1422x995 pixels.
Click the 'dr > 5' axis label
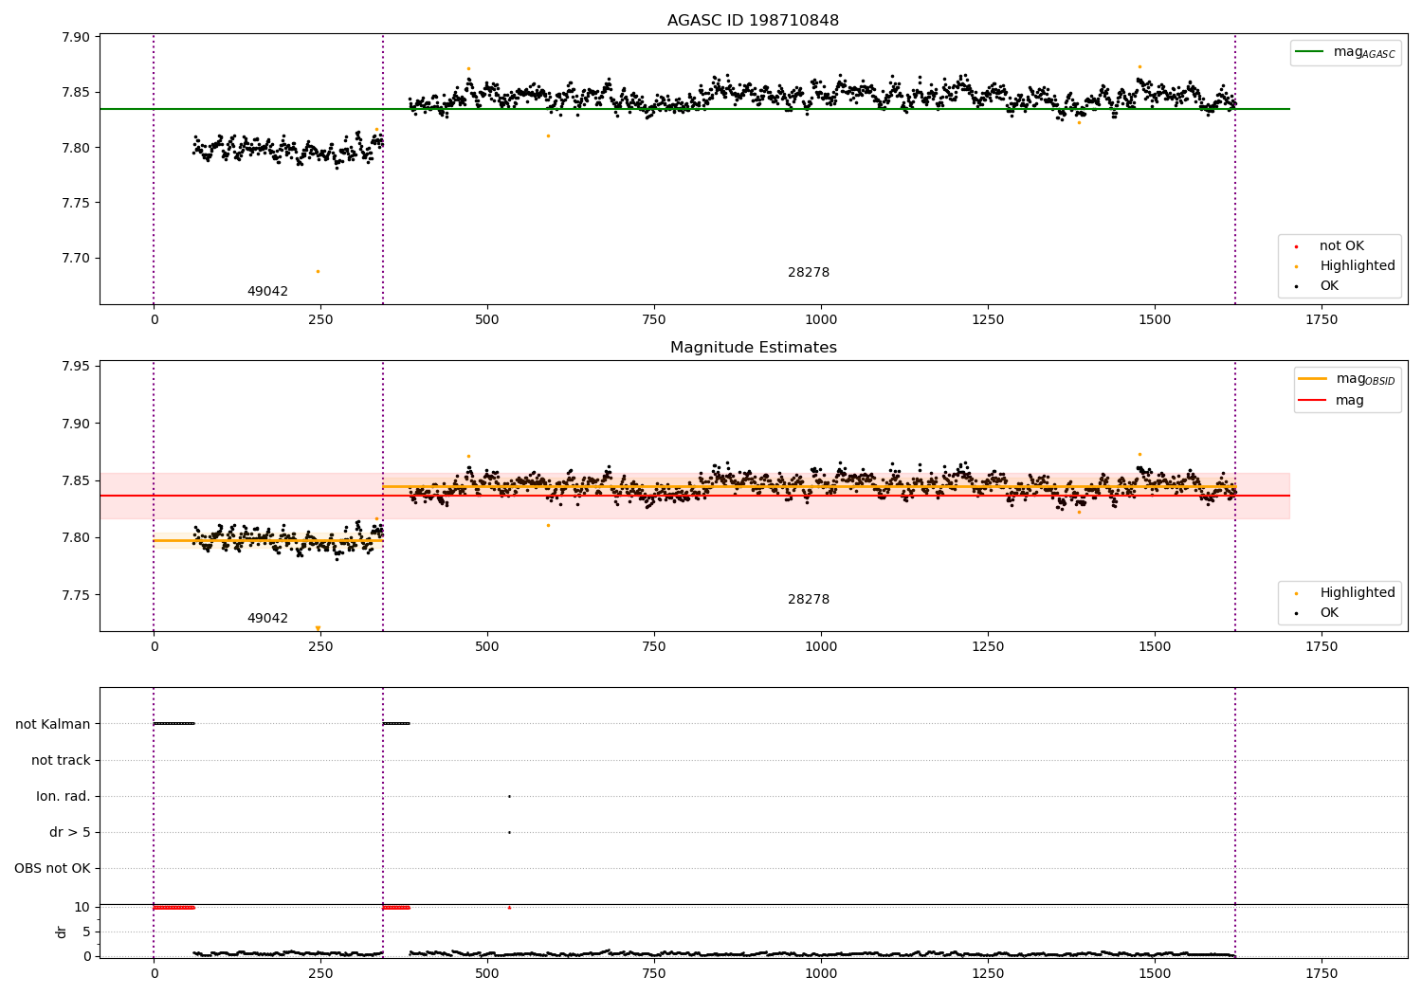(x=70, y=833)
